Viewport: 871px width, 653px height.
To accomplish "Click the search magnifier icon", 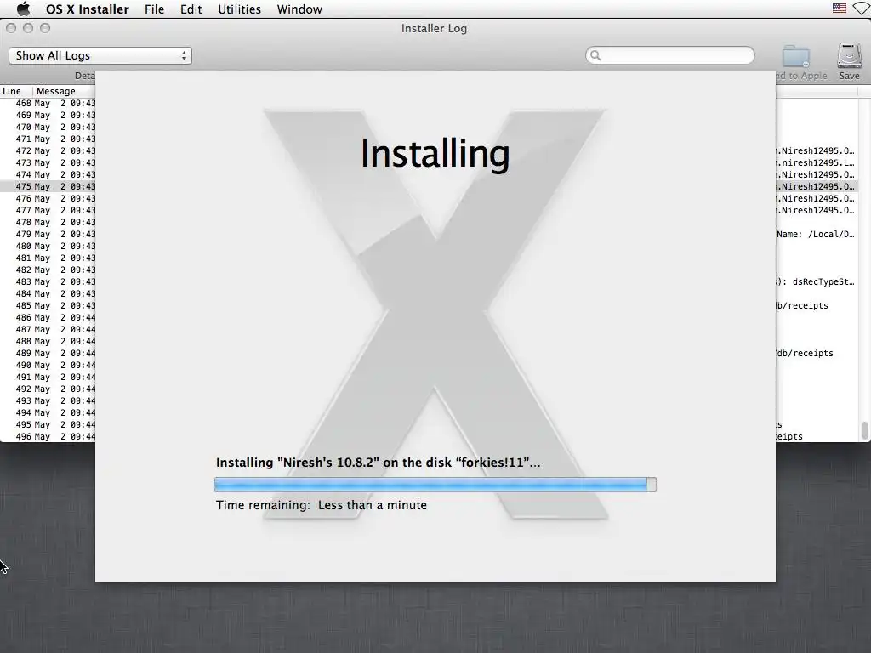I will tap(595, 55).
